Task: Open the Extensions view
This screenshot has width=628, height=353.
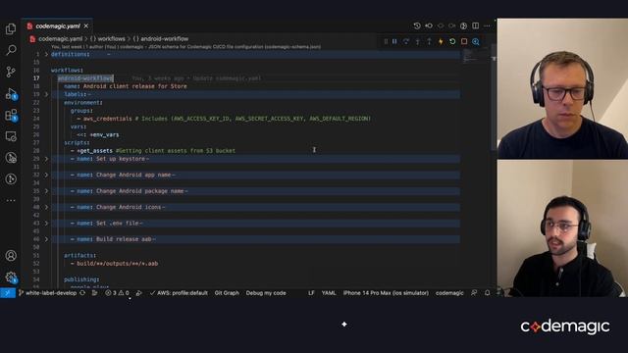Action: coord(11,116)
